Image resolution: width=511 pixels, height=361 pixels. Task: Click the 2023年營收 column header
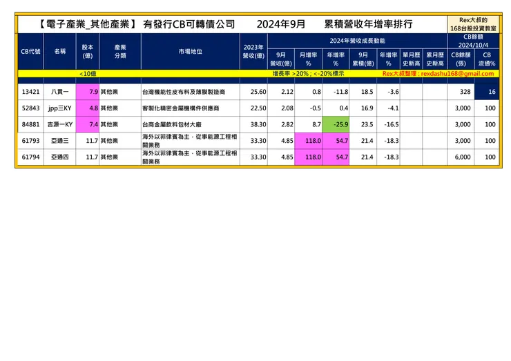(x=253, y=52)
